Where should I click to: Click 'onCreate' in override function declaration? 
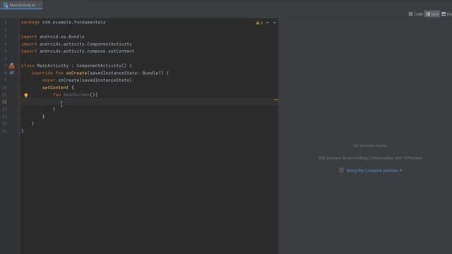click(76, 73)
